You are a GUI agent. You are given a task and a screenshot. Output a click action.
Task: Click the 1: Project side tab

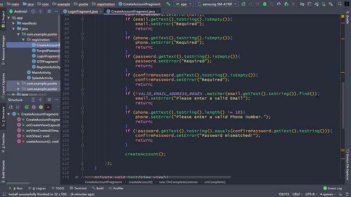[x=3, y=20]
